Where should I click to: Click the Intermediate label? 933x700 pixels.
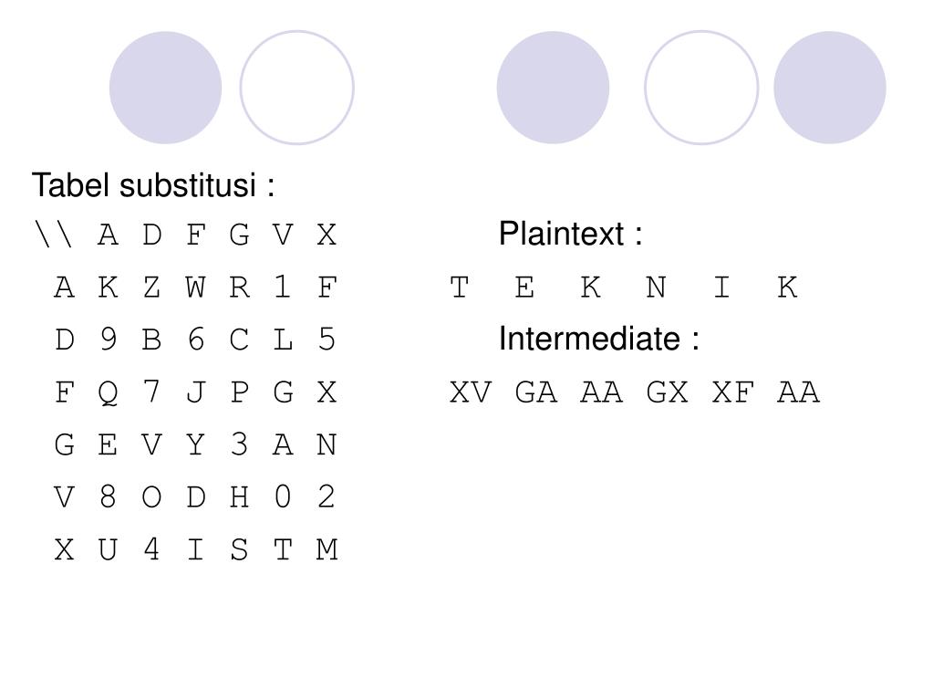pos(598,339)
